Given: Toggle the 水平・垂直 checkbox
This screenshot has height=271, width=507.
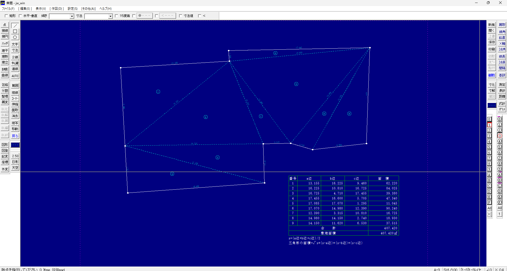Looking at the screenshot, I should click(21, 16).
